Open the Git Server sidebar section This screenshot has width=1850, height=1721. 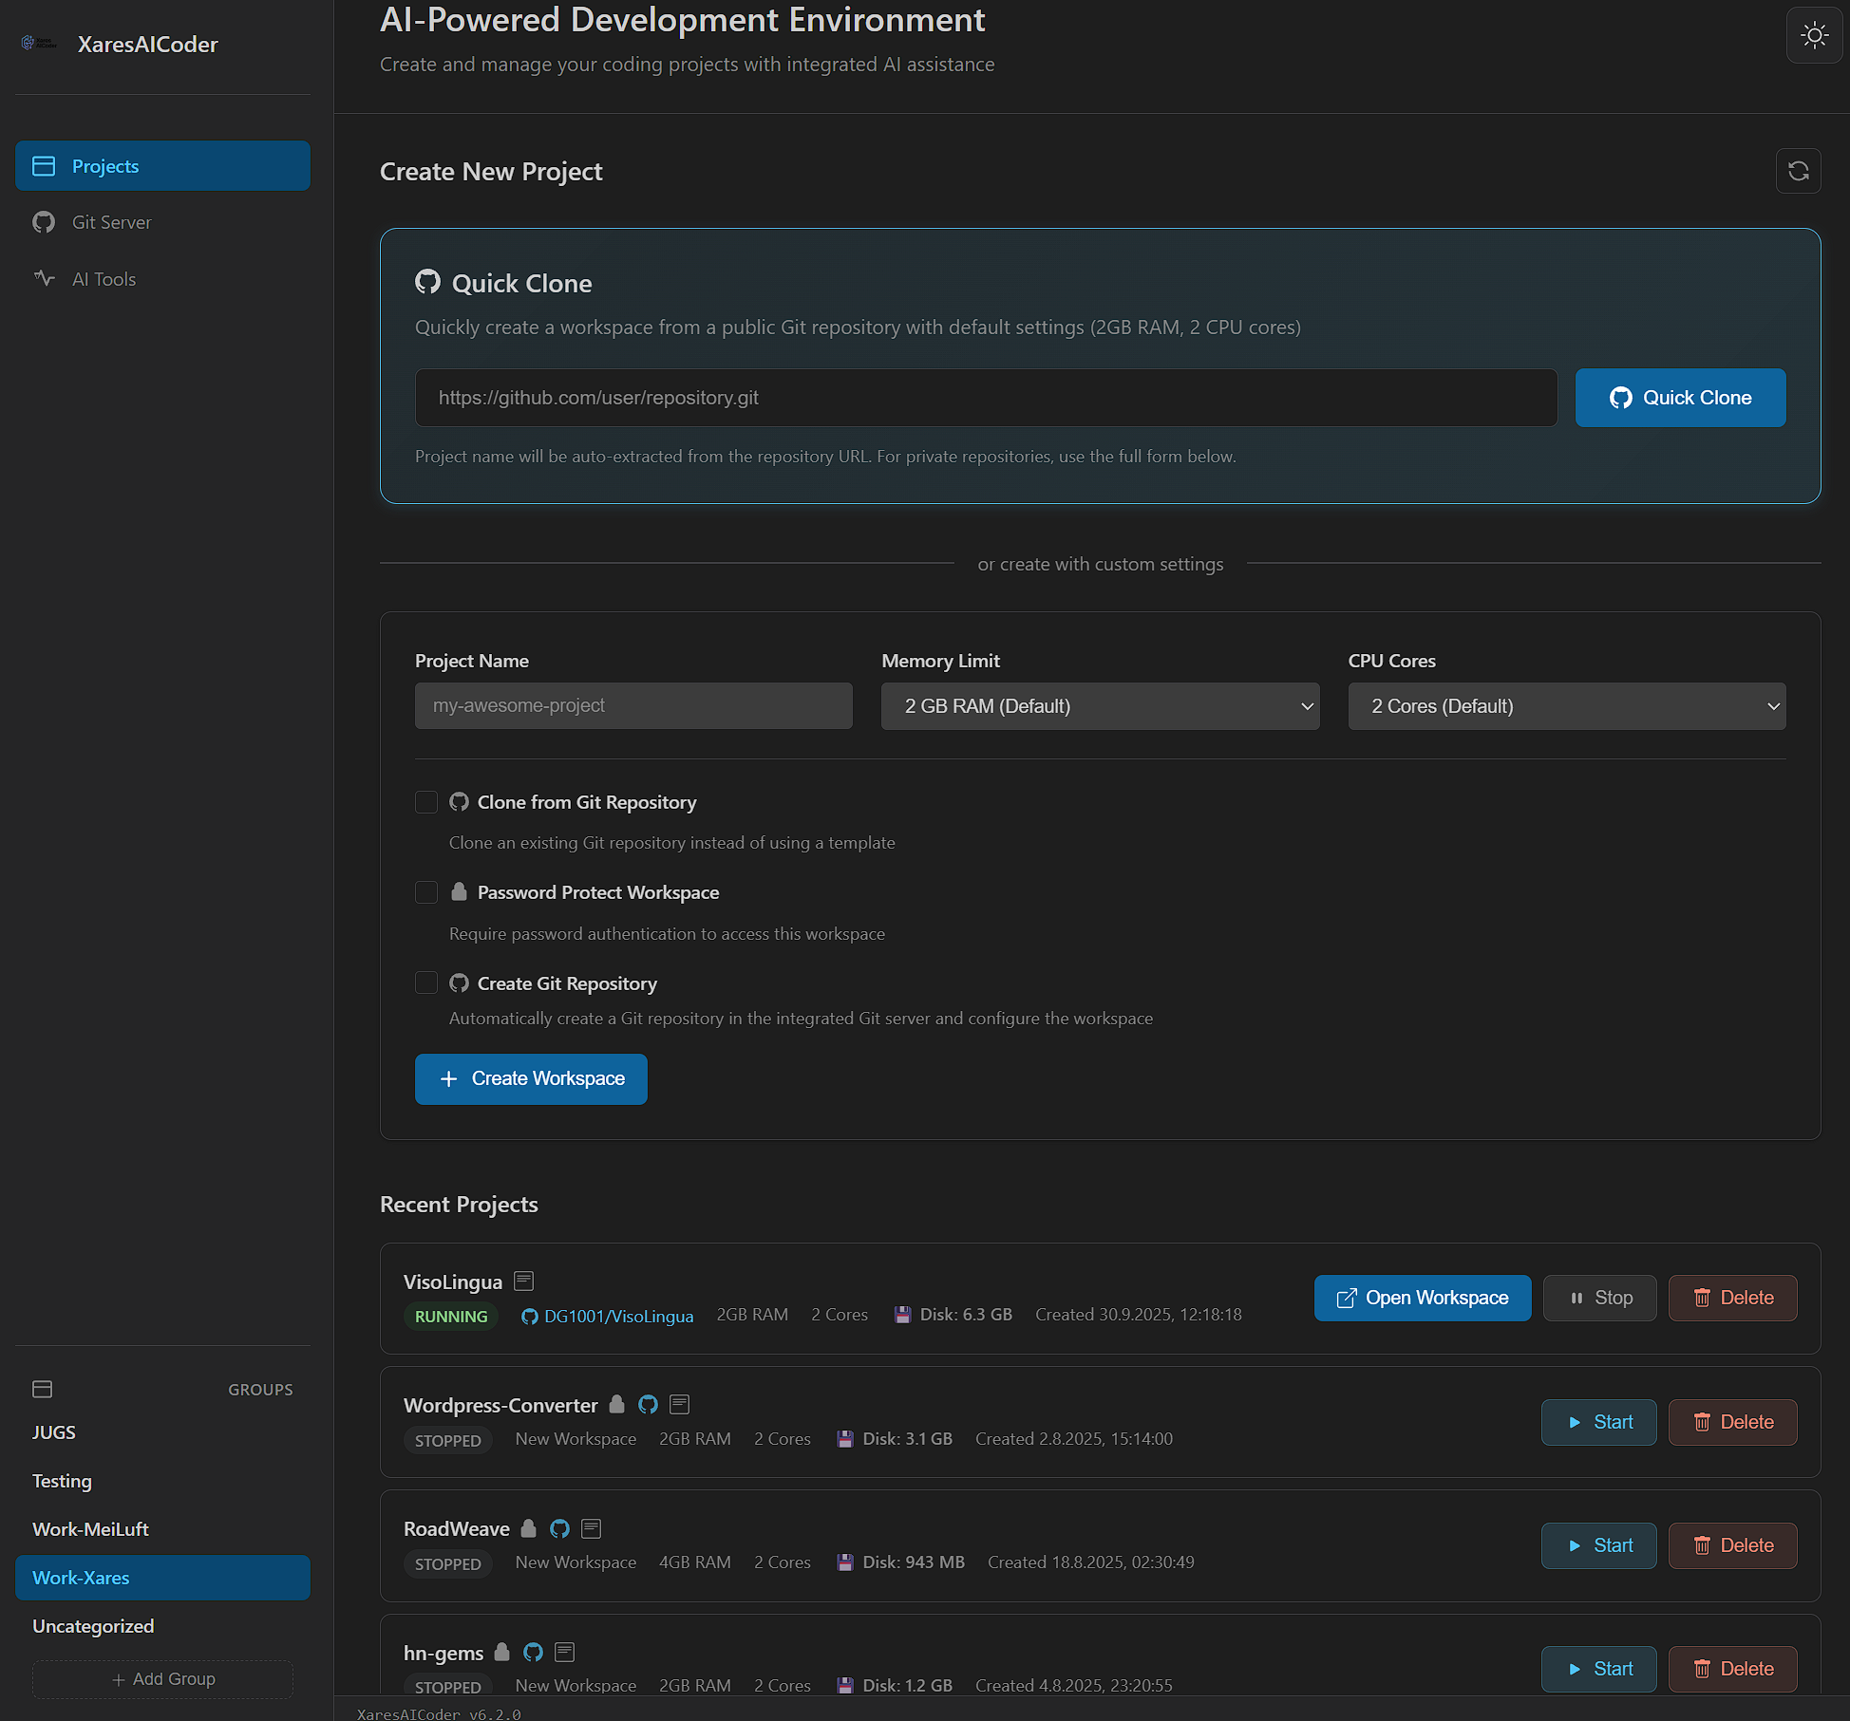coord(111,221)
